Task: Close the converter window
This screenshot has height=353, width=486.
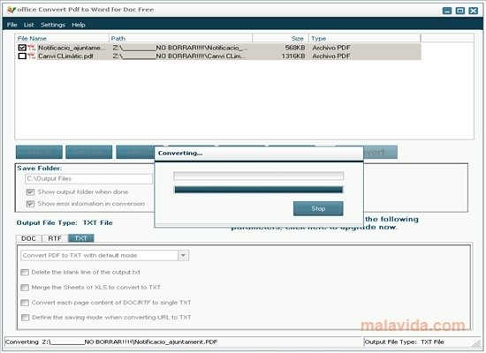Action: coord(474,11)
